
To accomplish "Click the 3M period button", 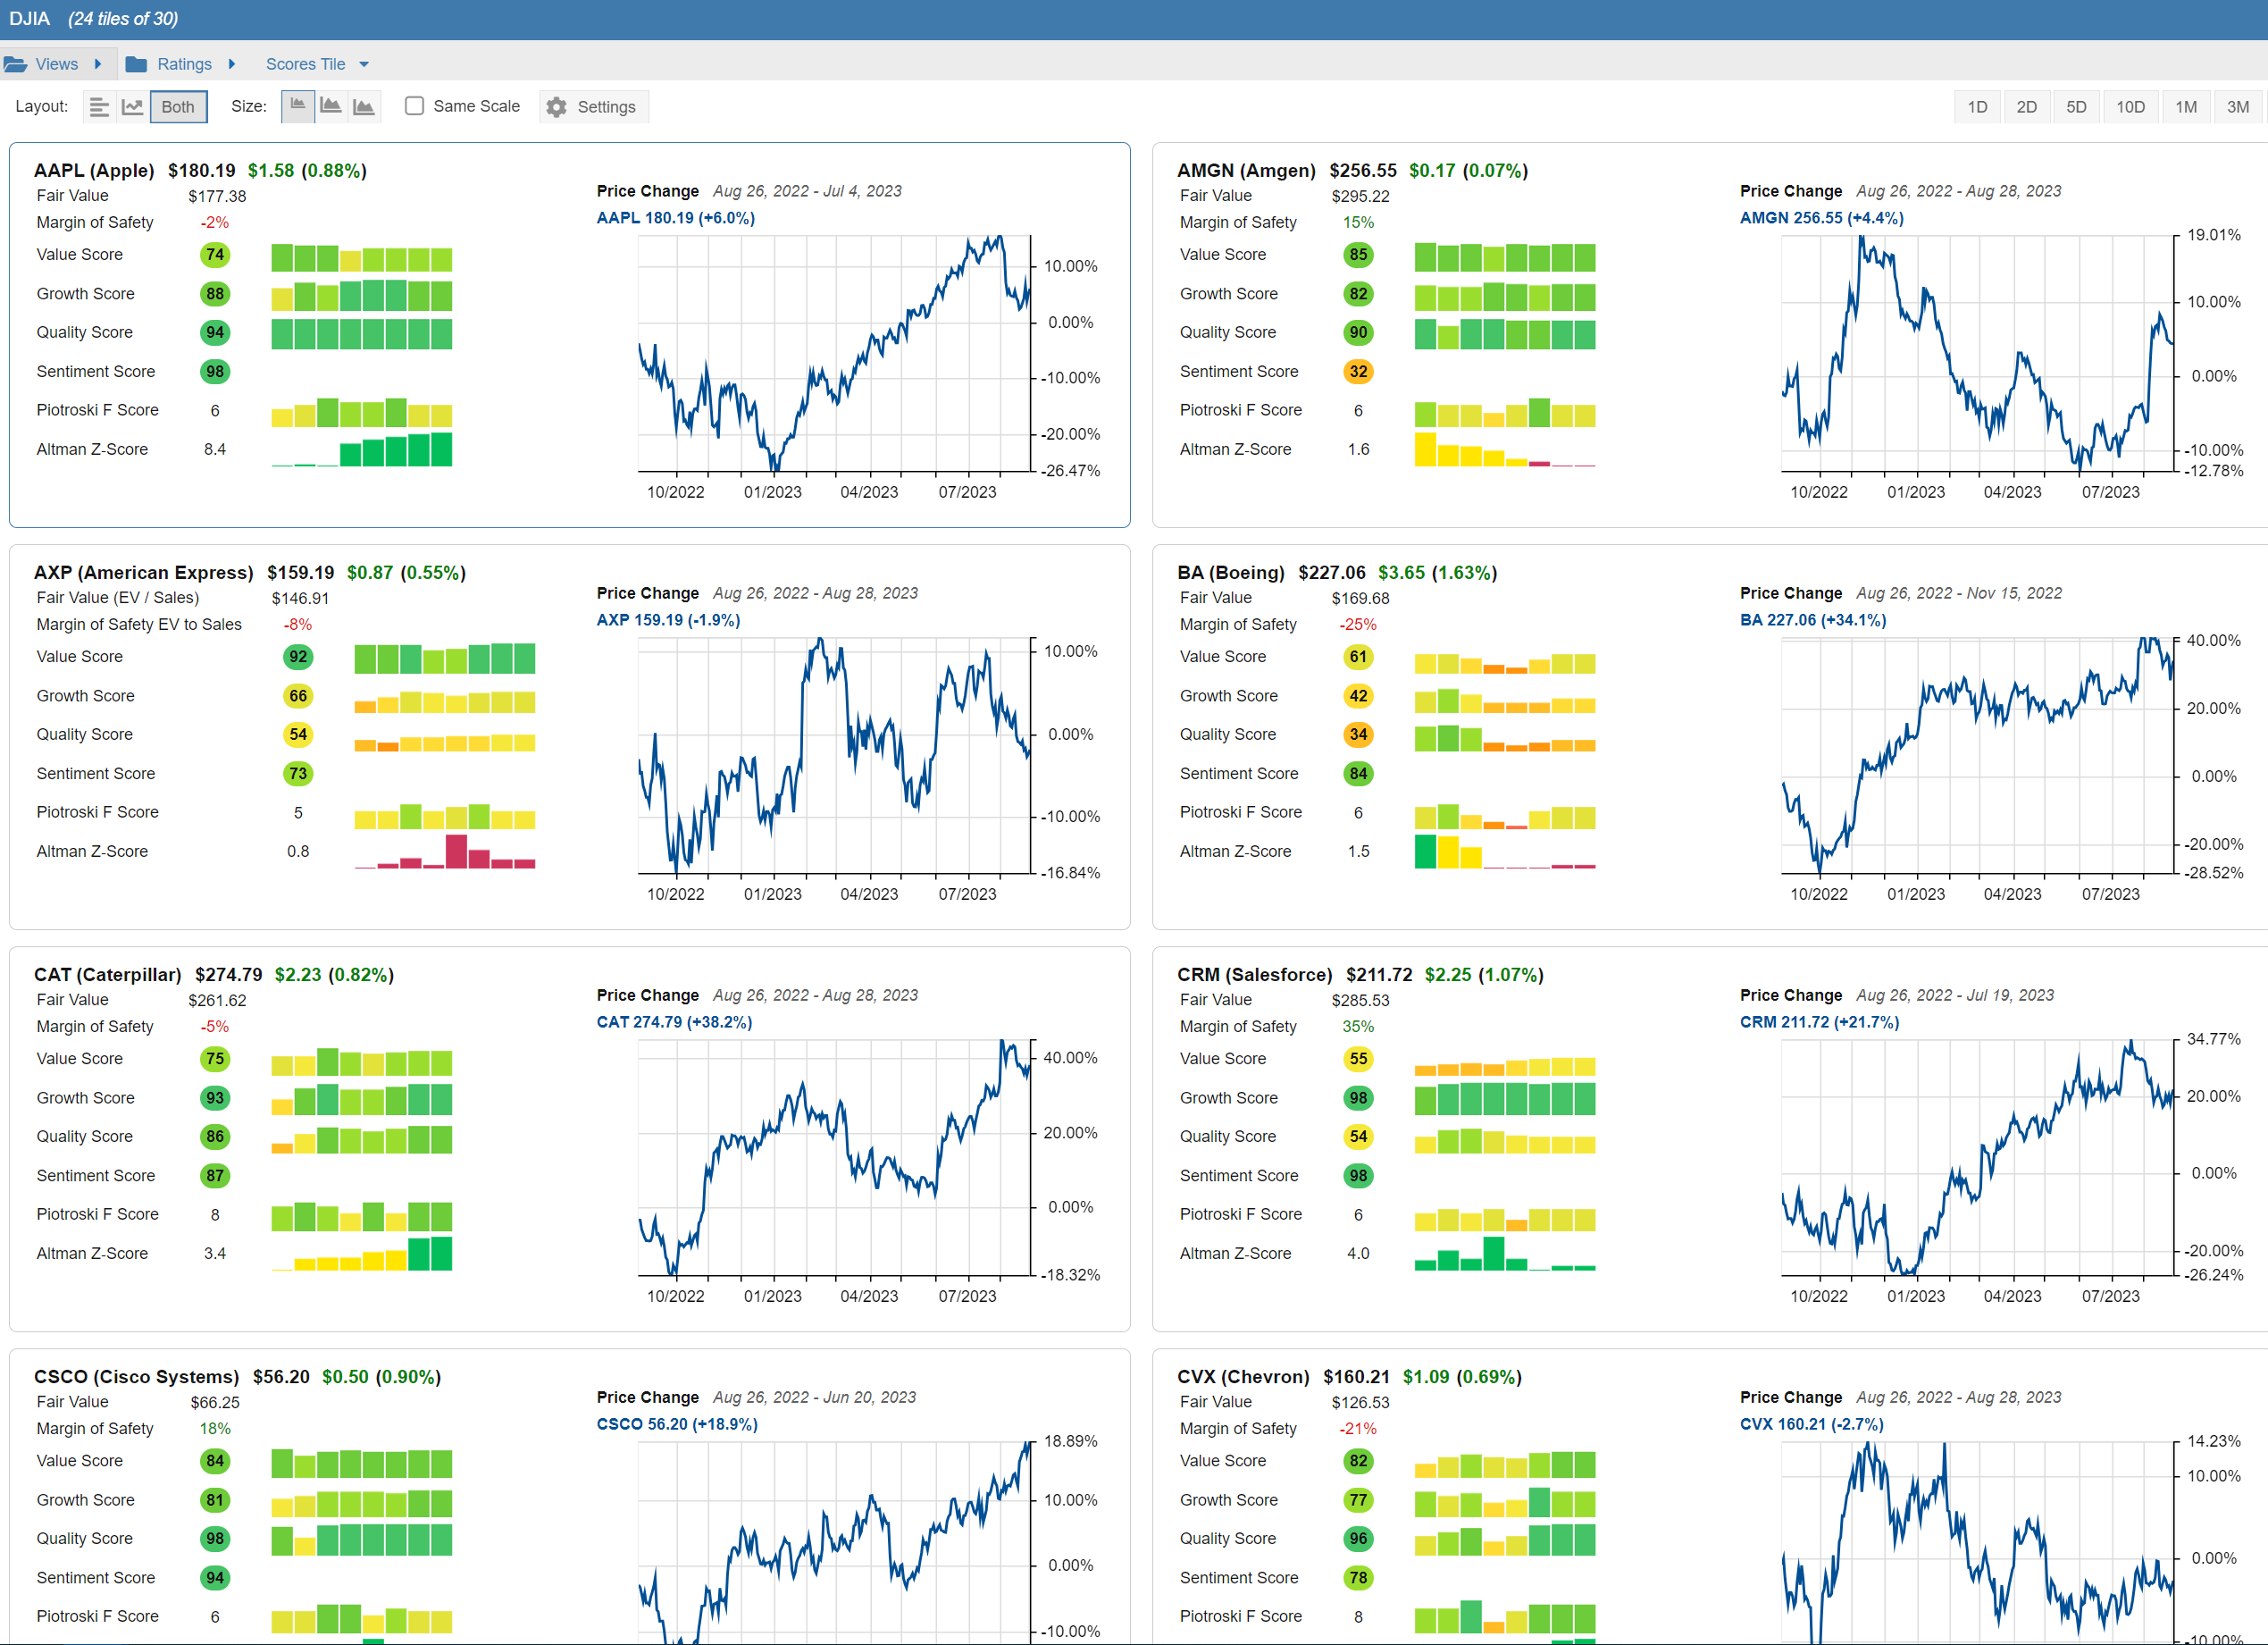I will (2238, 107).
